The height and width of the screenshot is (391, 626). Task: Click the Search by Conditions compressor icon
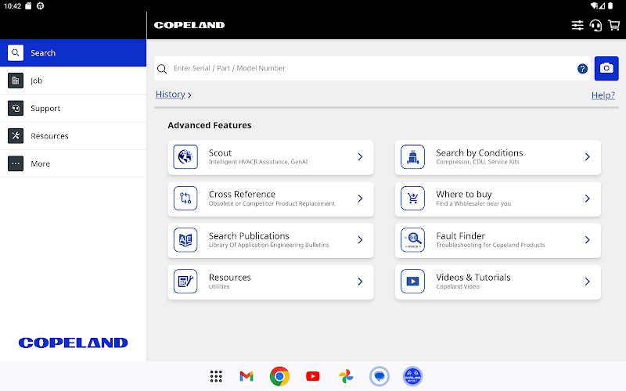click(413, 157)
